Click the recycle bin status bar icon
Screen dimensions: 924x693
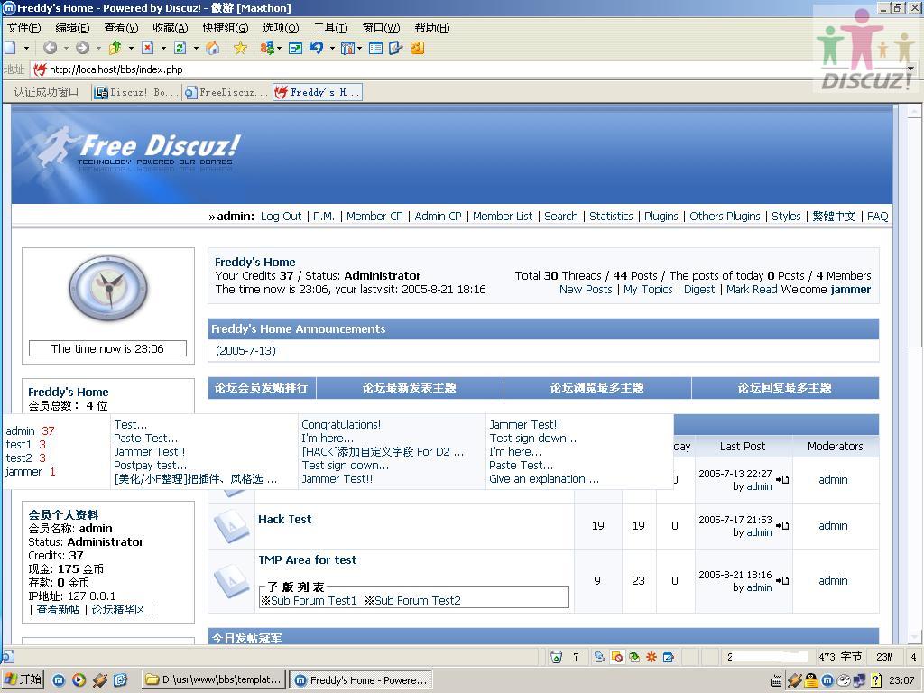click(x=556, y=657)
